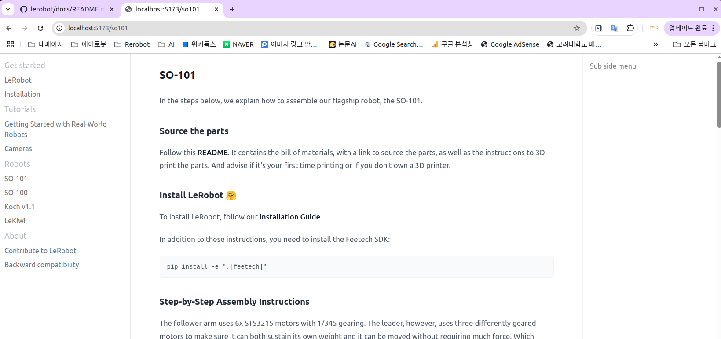The height and width of the screenshot is (339, 721).
Task: Open the 이미지 링크 만... bookmark
Action: pos(289,44)
